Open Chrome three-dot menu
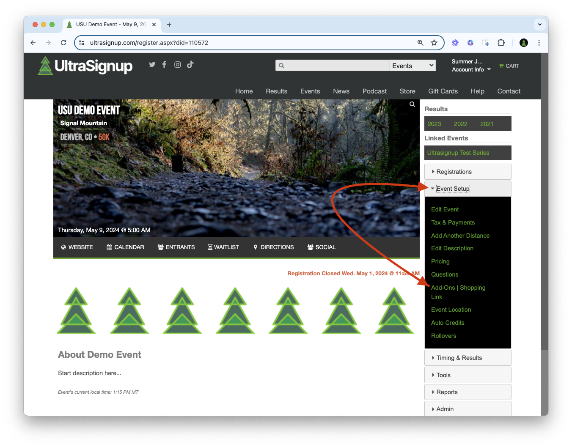The image size is (572, 447). pyautogui.click(x=539, y=43)
